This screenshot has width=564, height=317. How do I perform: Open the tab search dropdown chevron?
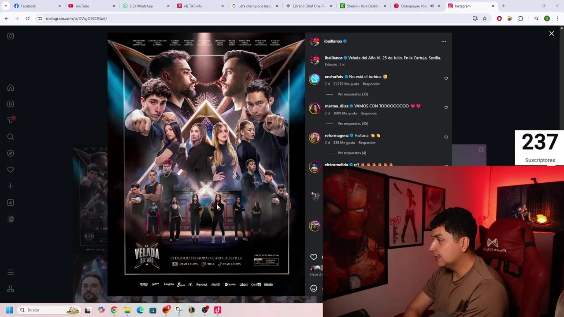point(6,6)
